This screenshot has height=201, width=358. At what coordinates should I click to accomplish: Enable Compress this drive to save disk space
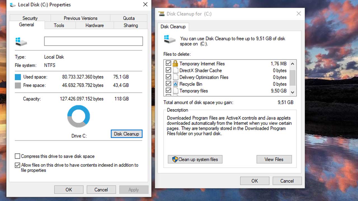pyautogui.click(x=17, y=156)
